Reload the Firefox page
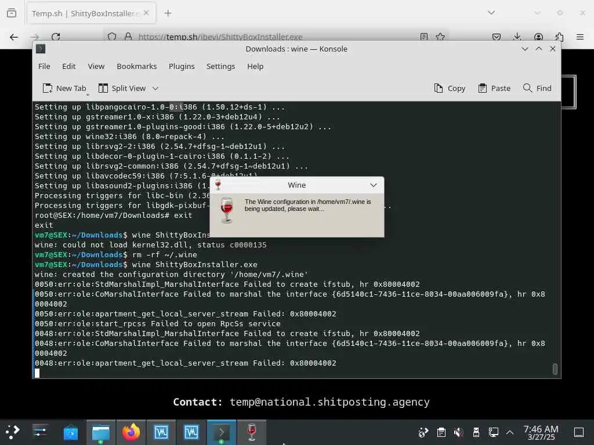Screen dimensions: 594x445 point(56,37)
